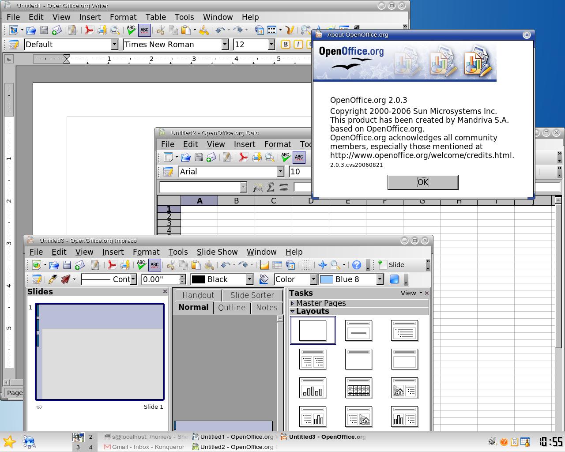Run Writer spellcheck with green ABC check icon

131,30
